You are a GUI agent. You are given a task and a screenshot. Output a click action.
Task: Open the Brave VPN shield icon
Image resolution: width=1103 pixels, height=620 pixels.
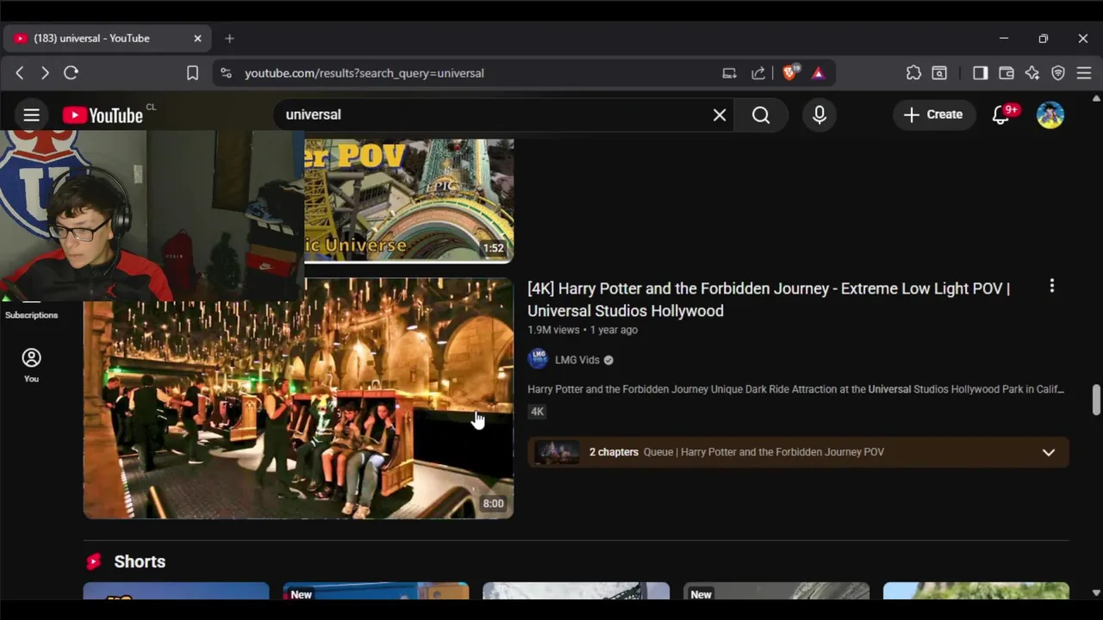1058,73
